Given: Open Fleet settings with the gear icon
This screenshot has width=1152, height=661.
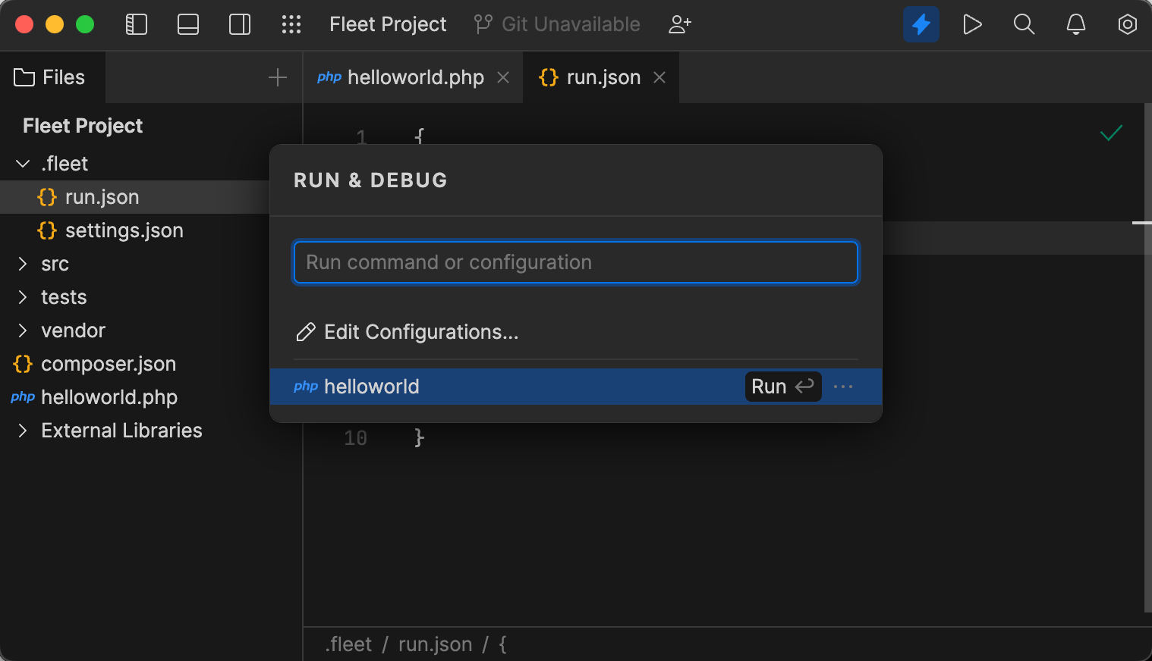Looking at the screenshot, I should pyautogui.click(x=1127, y=23).
